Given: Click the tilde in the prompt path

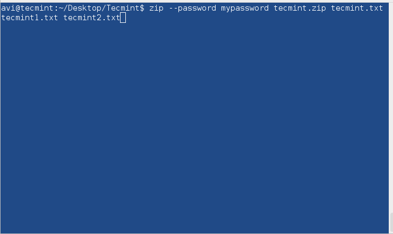Looking at the screenshot, I should tap(61, 9).
